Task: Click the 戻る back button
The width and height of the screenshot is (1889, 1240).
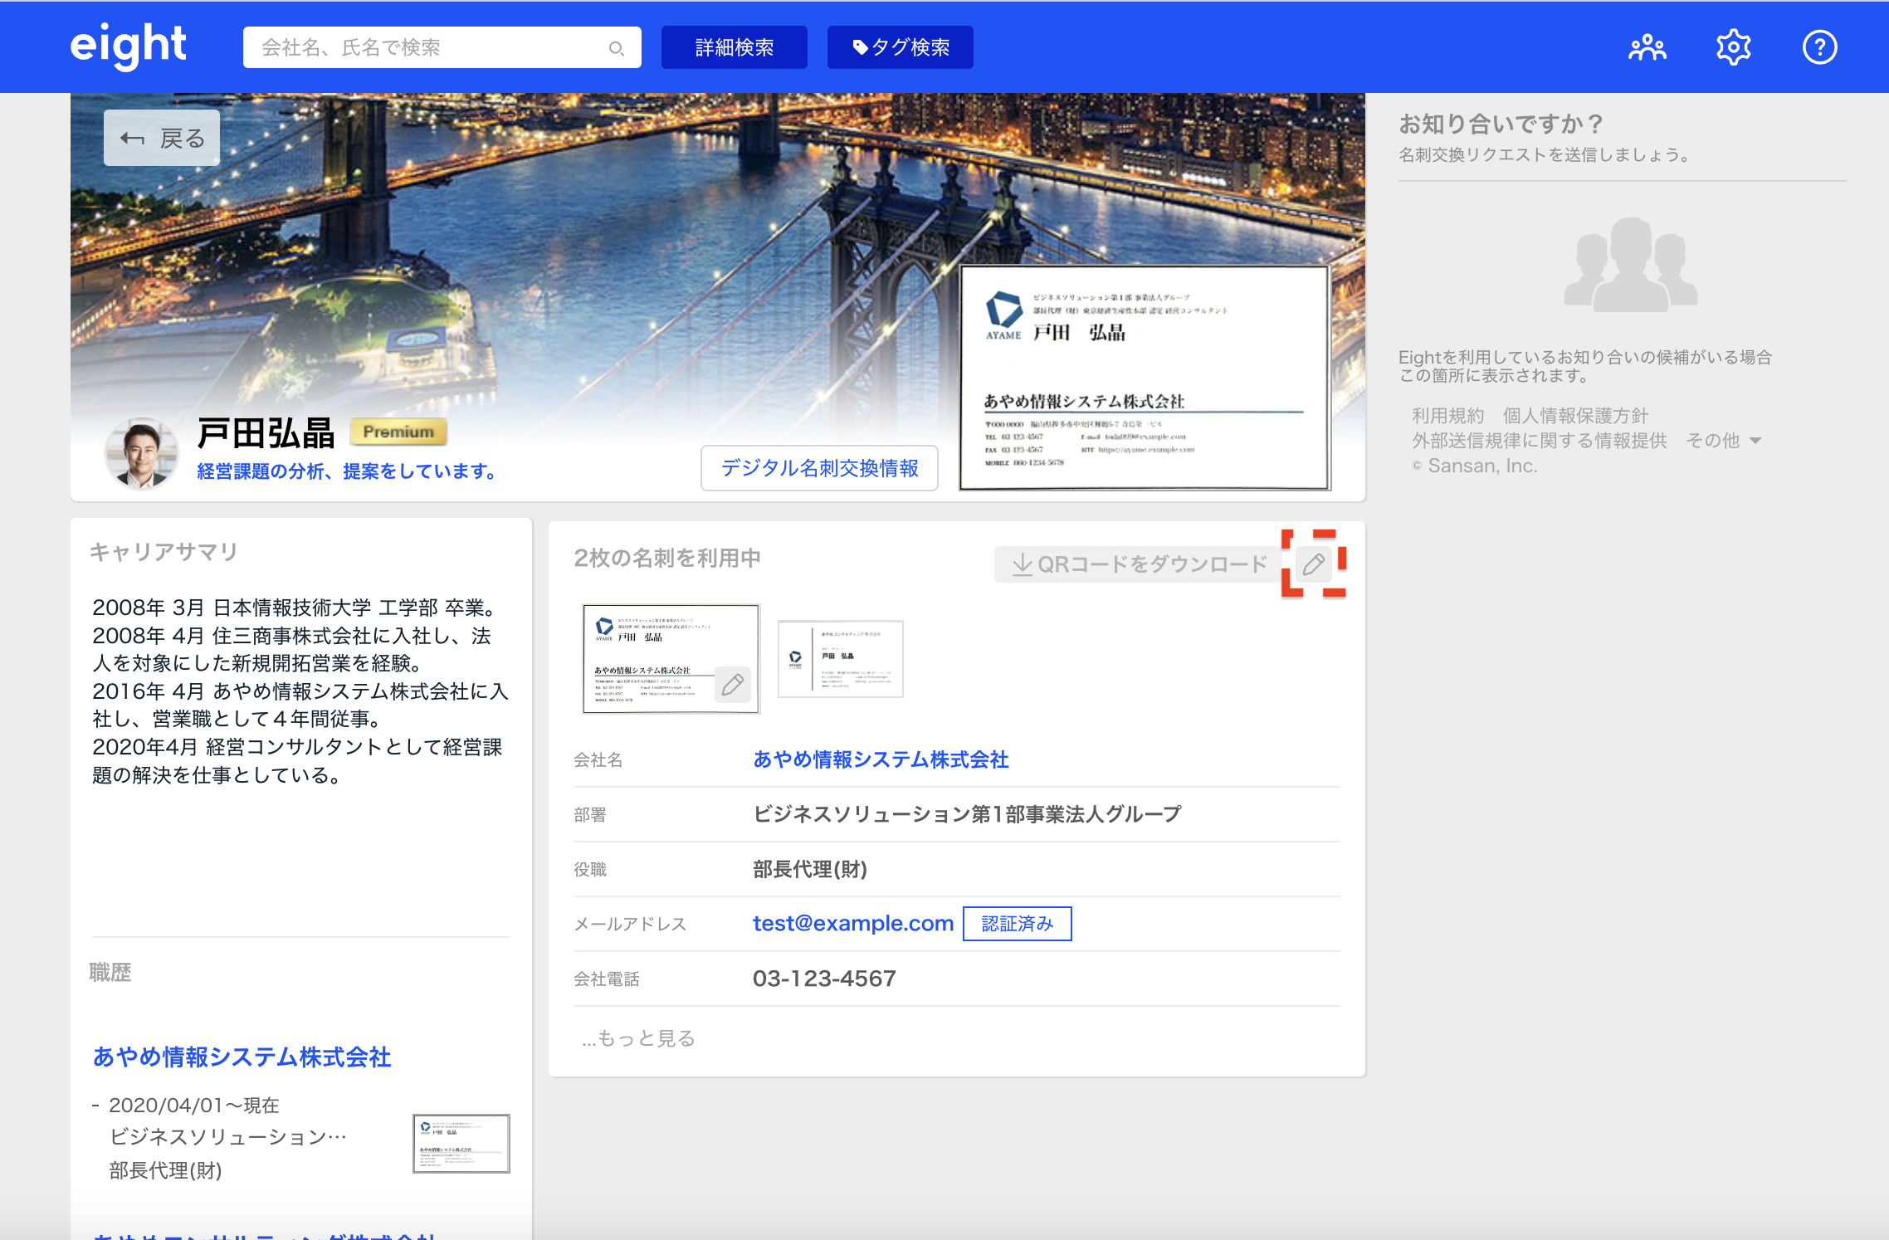Action: coord(162,138)
